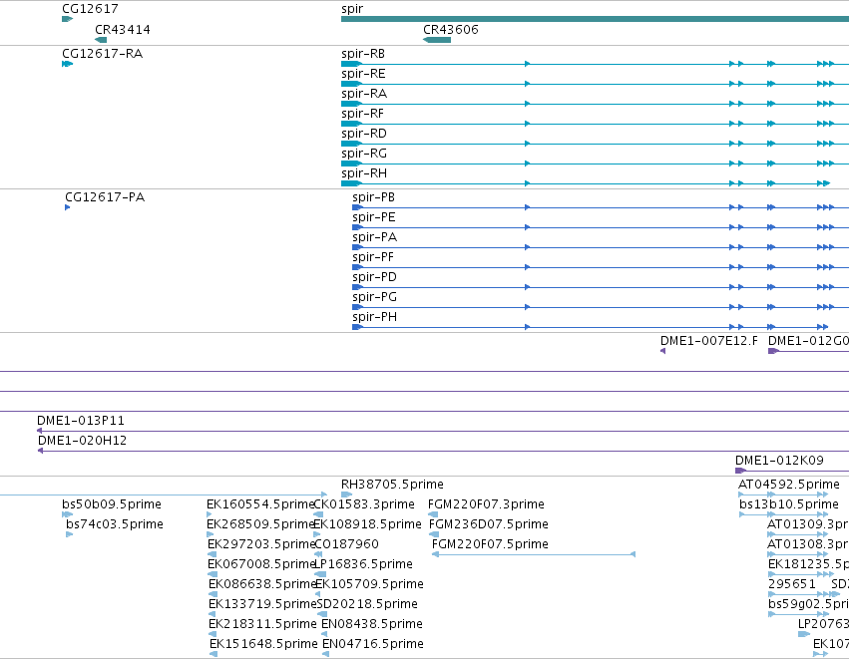Image resolution: width=849 pixels, height=659 pixels.
Task: Click the teal arrow glyph under CR43606
Action: (436, 40)
